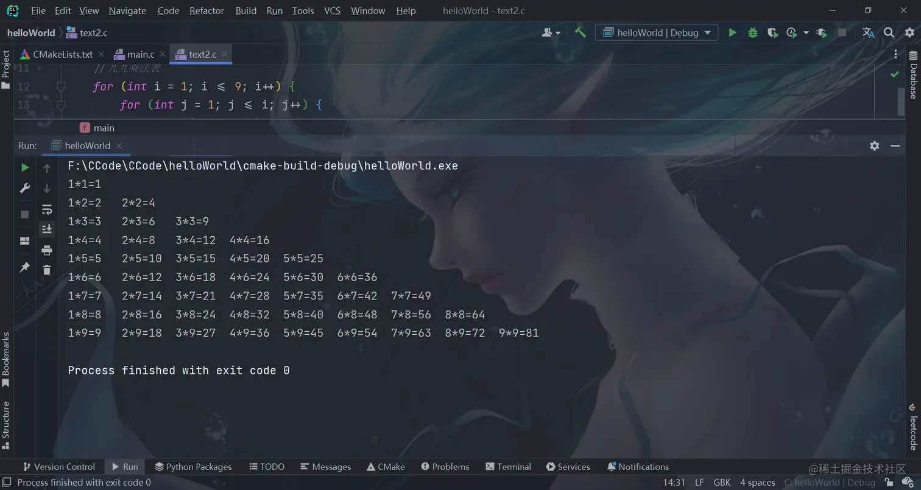921x490 pixels.
Task: Toggle the Project side panel
Action: coord(6,69)
